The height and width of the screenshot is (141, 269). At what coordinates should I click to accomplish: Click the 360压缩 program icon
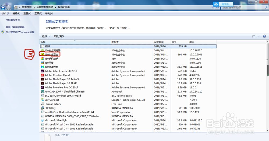(x=43, y=63)
